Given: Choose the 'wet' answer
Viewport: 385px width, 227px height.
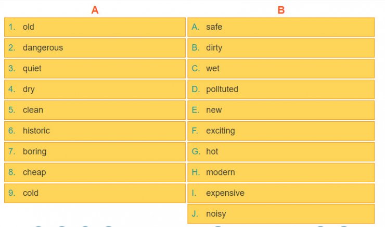Looking at the screenshot, I should [x=281, y=69].
